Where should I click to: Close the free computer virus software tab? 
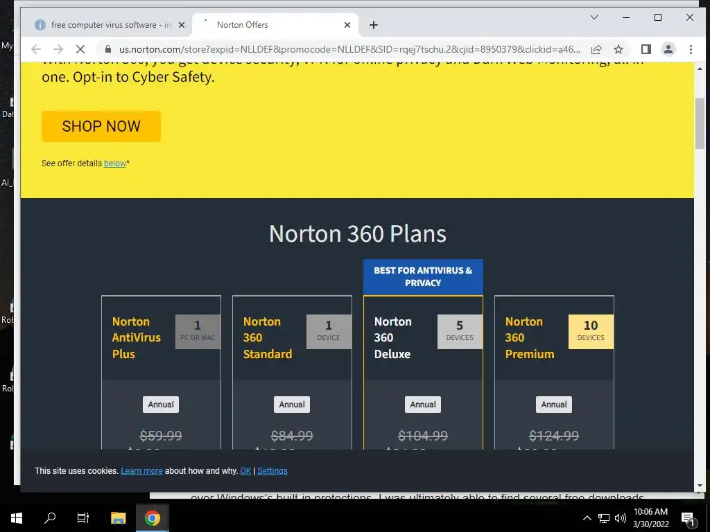182,25
